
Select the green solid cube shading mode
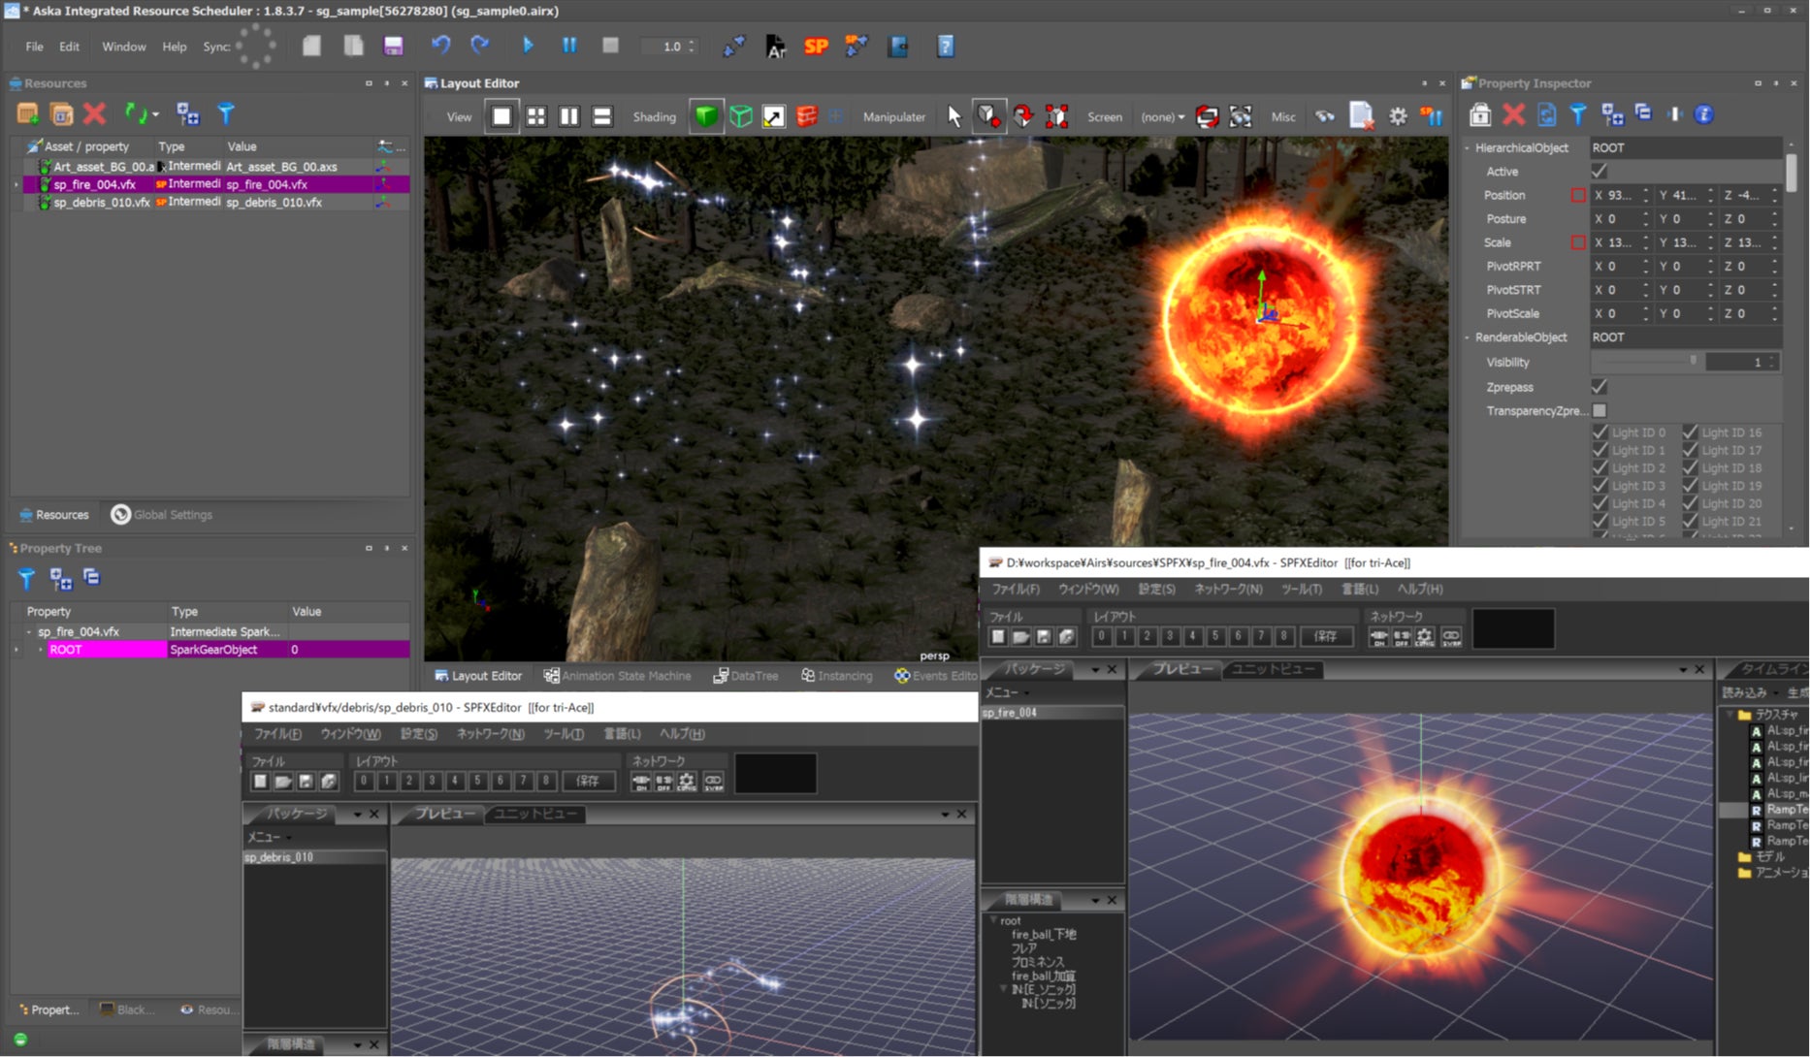706,116
